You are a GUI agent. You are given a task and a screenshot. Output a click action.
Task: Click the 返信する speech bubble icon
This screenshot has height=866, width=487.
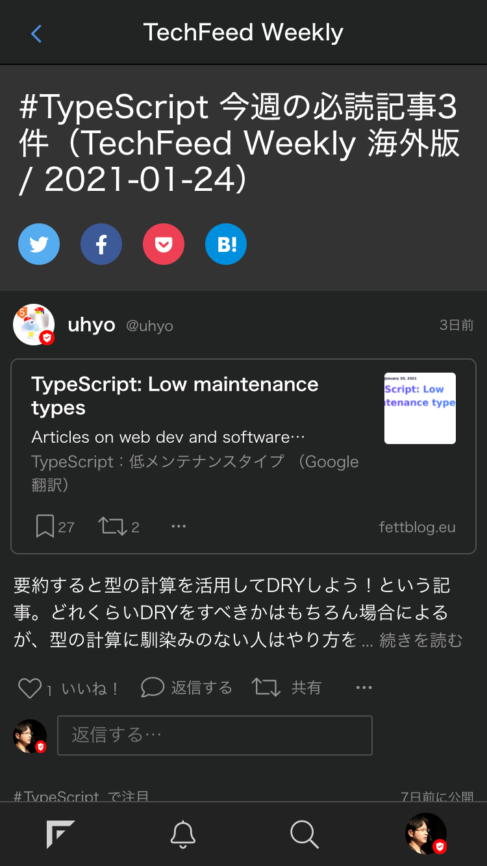click(x=152, y=687)
